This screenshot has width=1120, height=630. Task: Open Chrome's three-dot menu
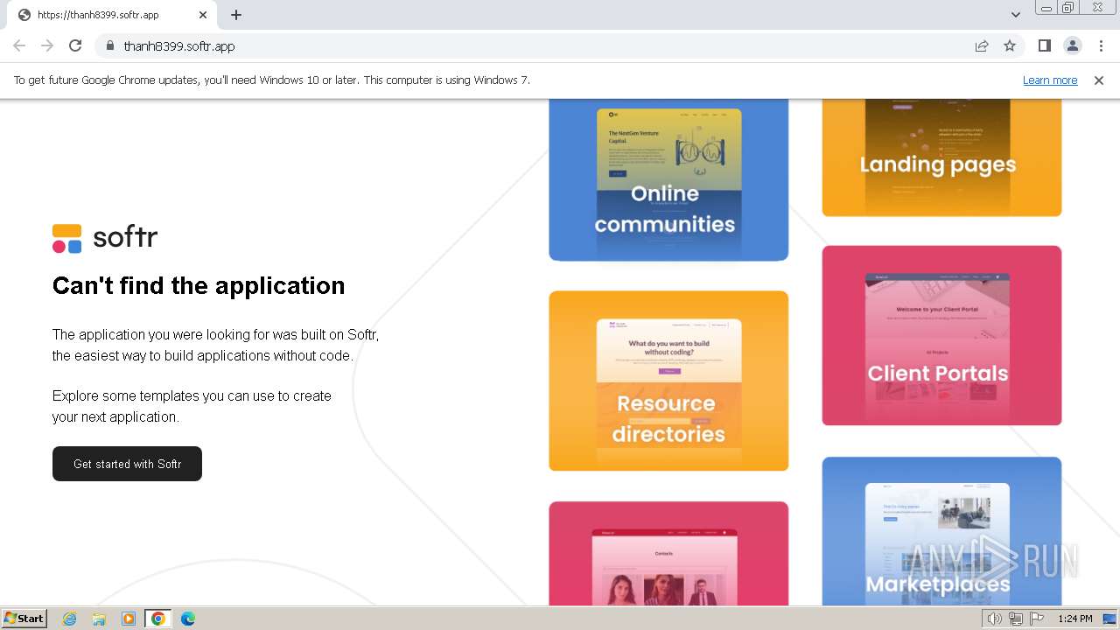coord(1101,45)
